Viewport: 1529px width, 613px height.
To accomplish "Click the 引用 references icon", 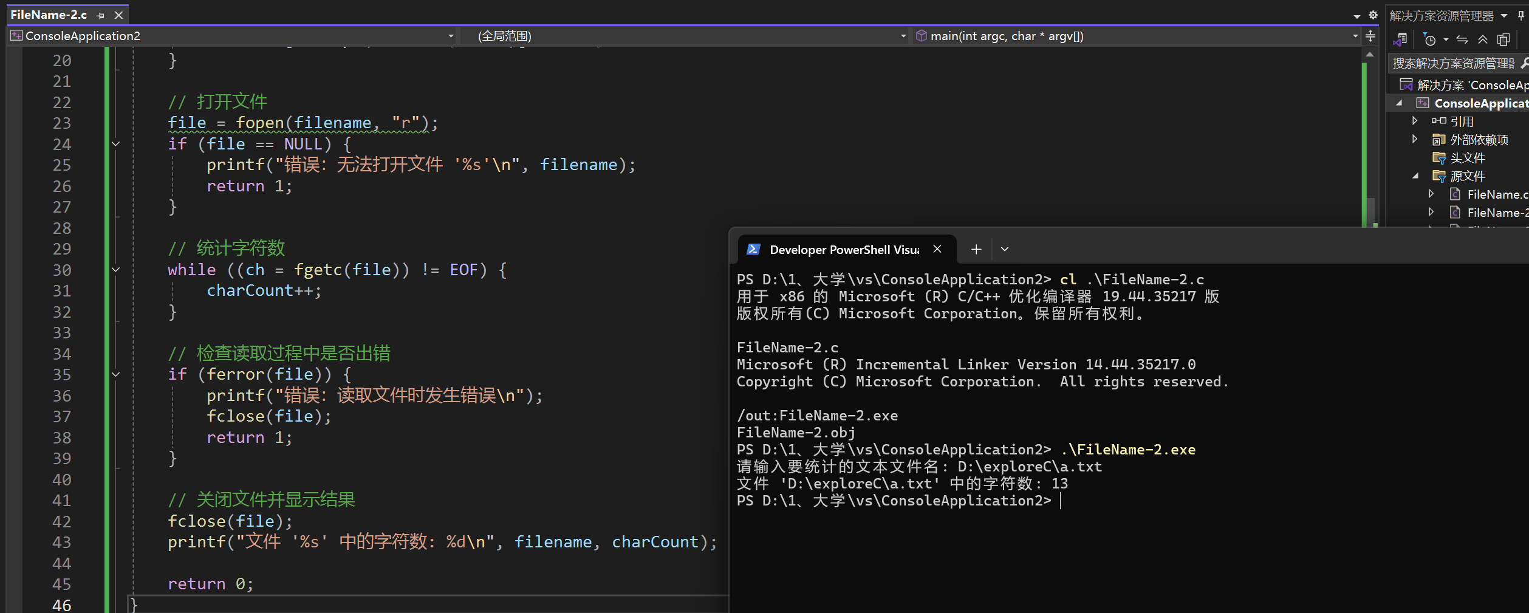I will coord(1438,122).
